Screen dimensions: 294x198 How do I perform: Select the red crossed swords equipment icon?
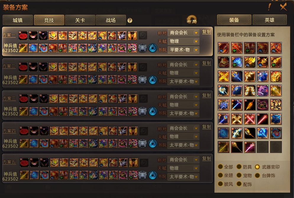250,119
